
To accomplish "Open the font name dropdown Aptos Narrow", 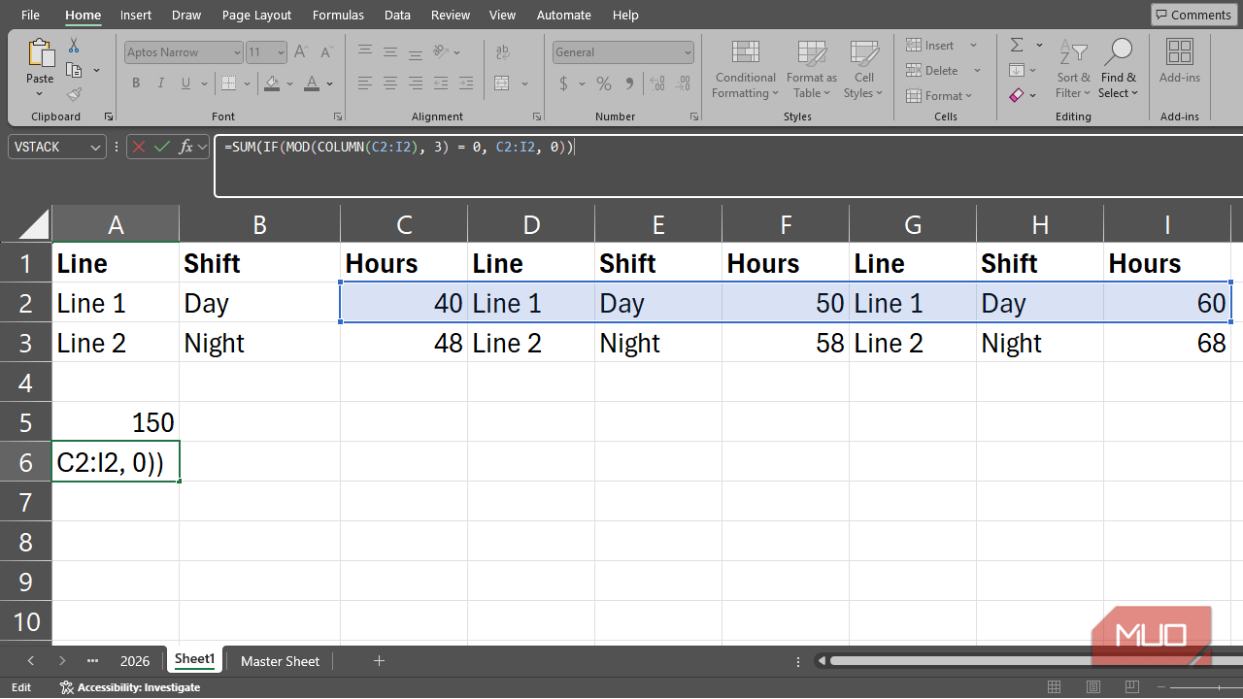I will point(237,52).
